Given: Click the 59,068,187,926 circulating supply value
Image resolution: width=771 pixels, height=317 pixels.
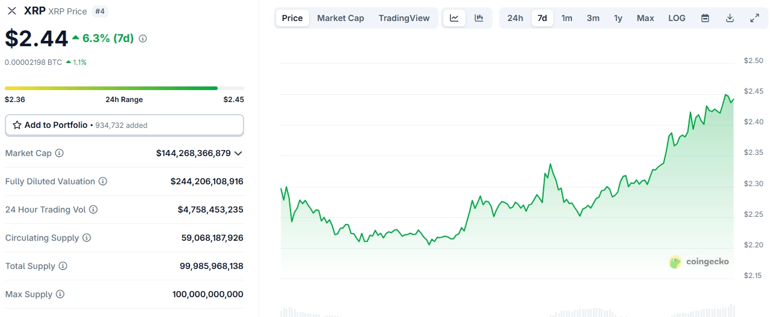Looking at the screenshot, I should click(x=212, y=238).
